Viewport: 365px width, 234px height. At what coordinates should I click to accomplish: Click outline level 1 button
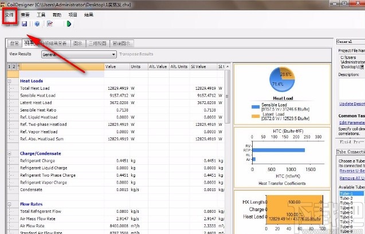click(9, 67)
